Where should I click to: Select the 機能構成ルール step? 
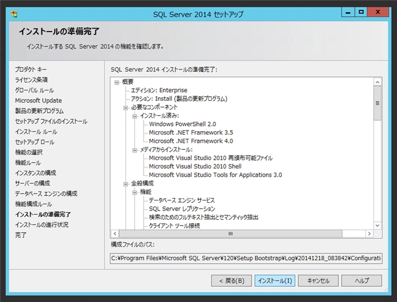point(33,204)
